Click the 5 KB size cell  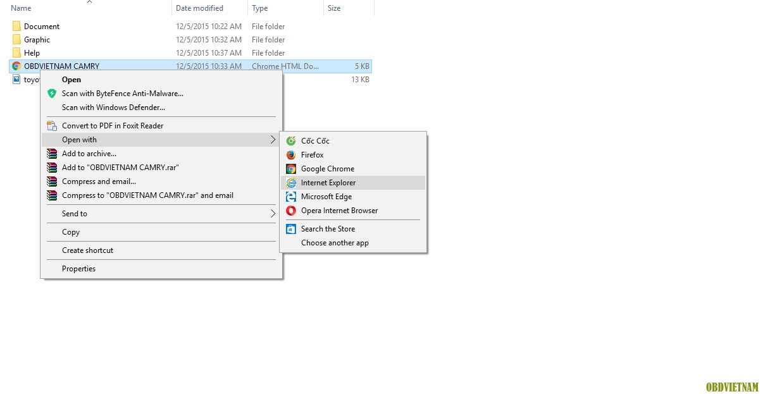tap(362, 66)
